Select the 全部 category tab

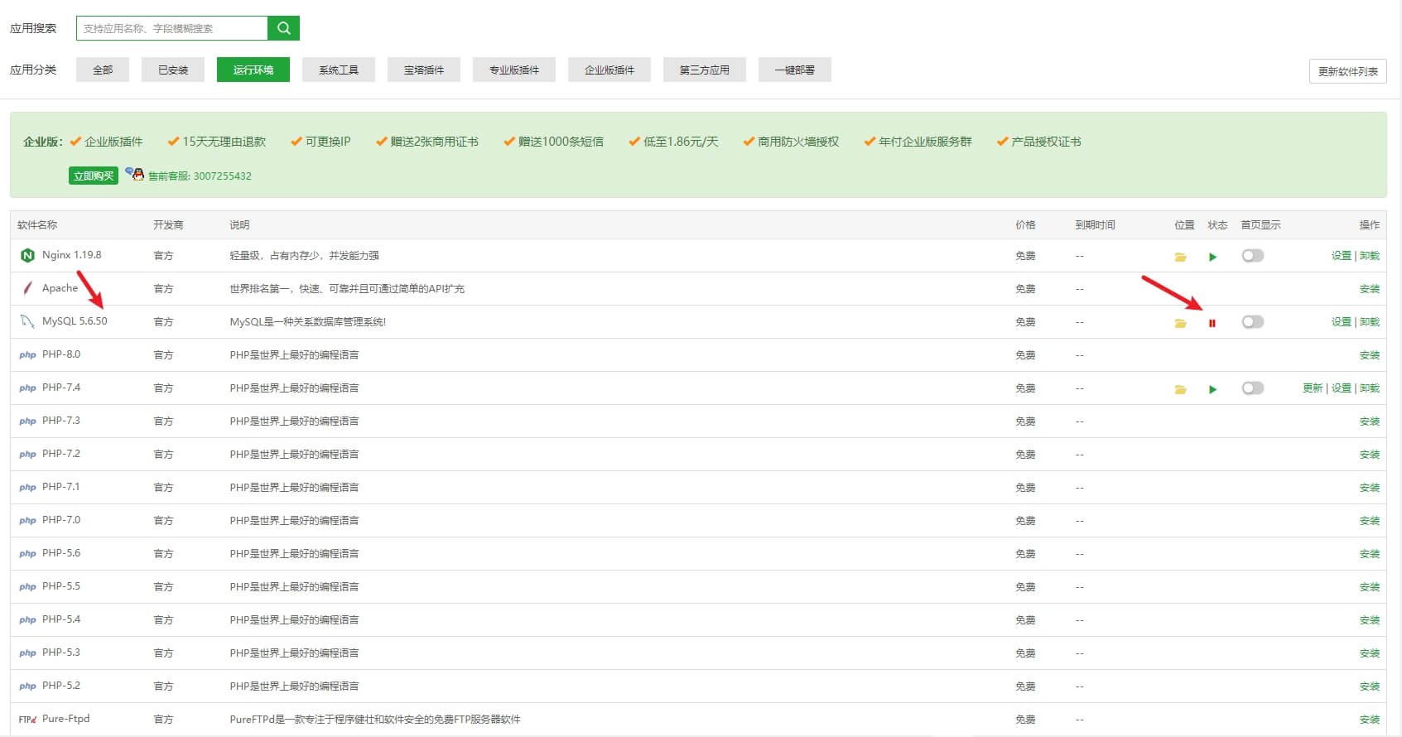click(103, 70)
